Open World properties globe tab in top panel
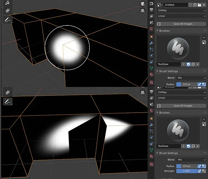The image size is (208, 179). pyautogui.click(x=151, y=29)
